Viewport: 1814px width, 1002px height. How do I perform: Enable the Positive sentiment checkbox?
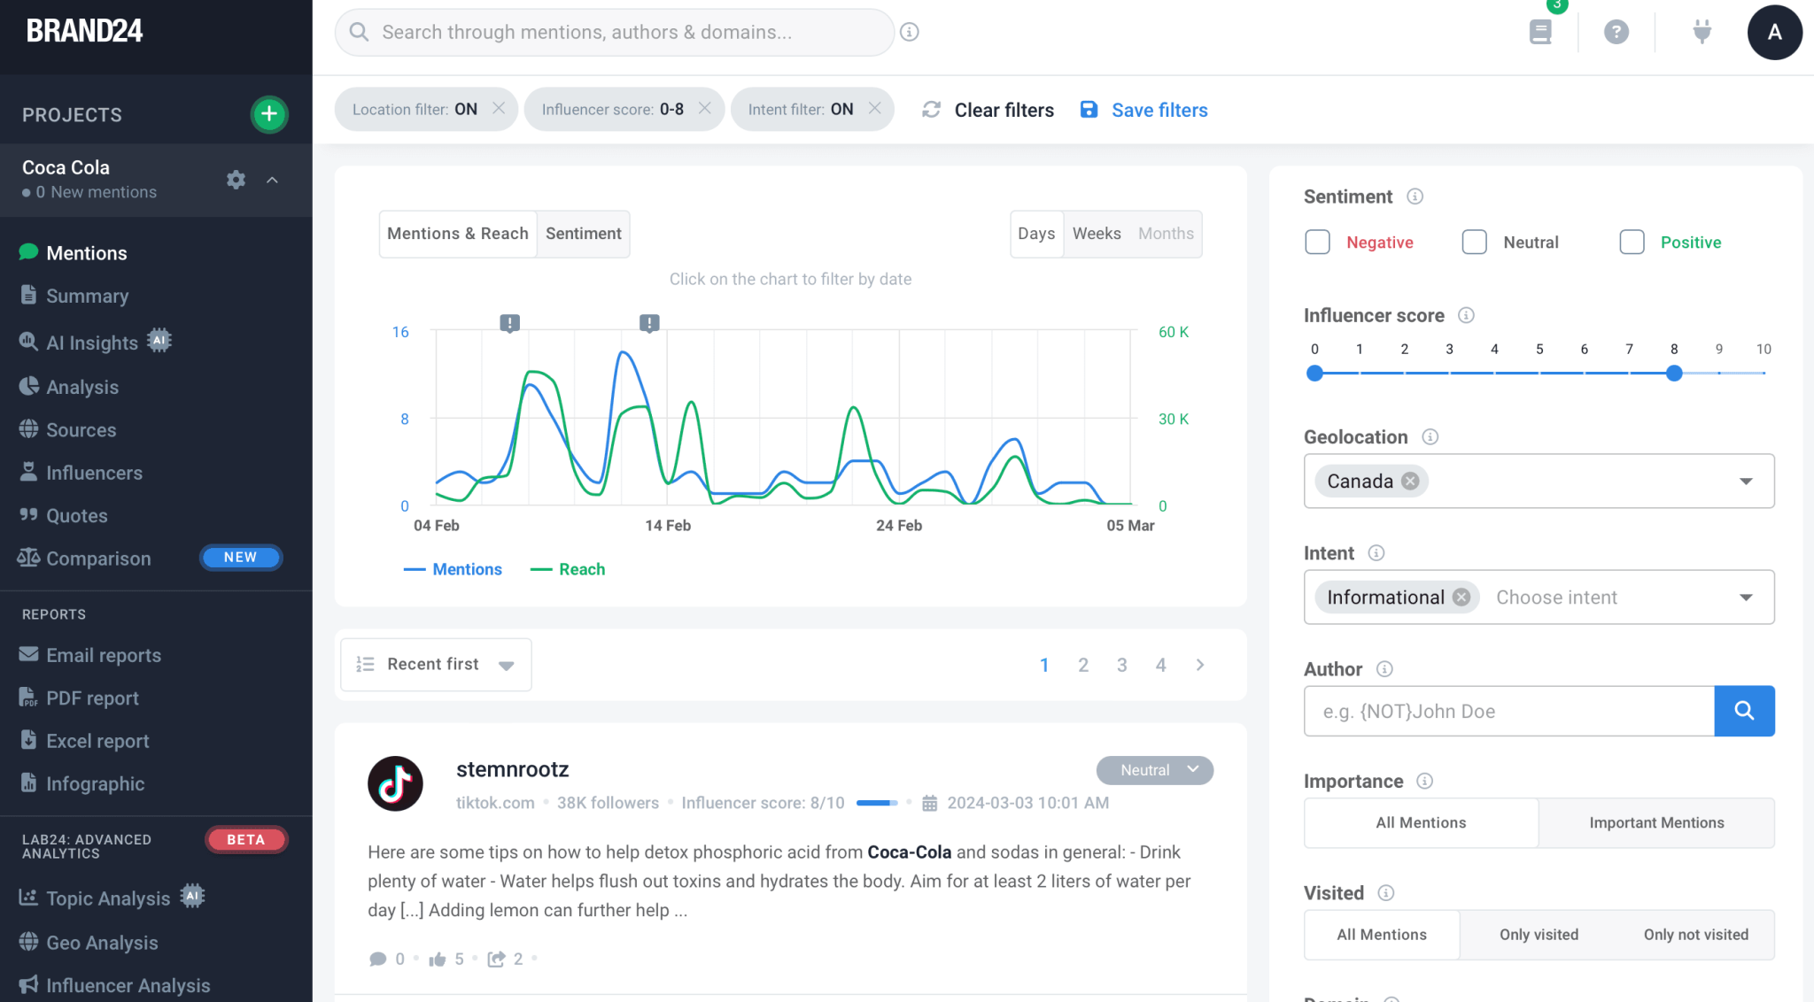tap(1632, 242)
